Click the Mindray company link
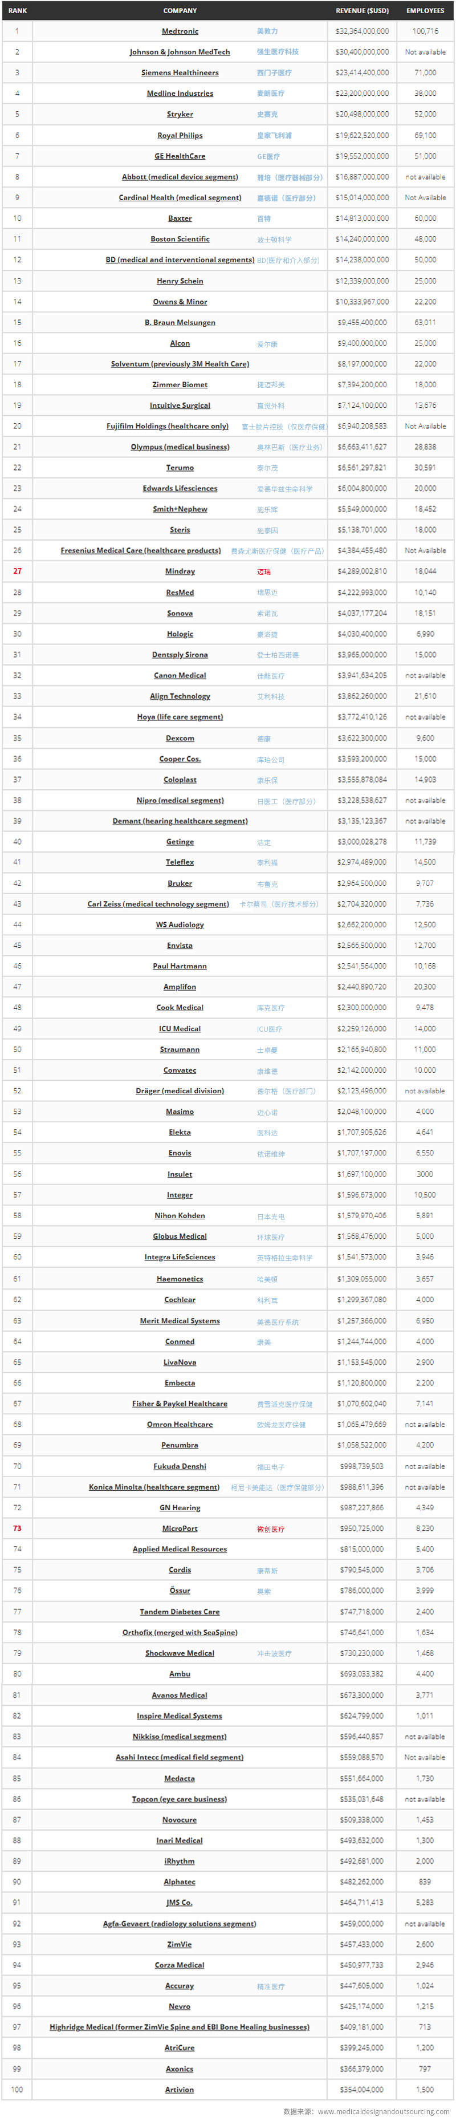Viewport: 456px width, 2121px height. 180,571
